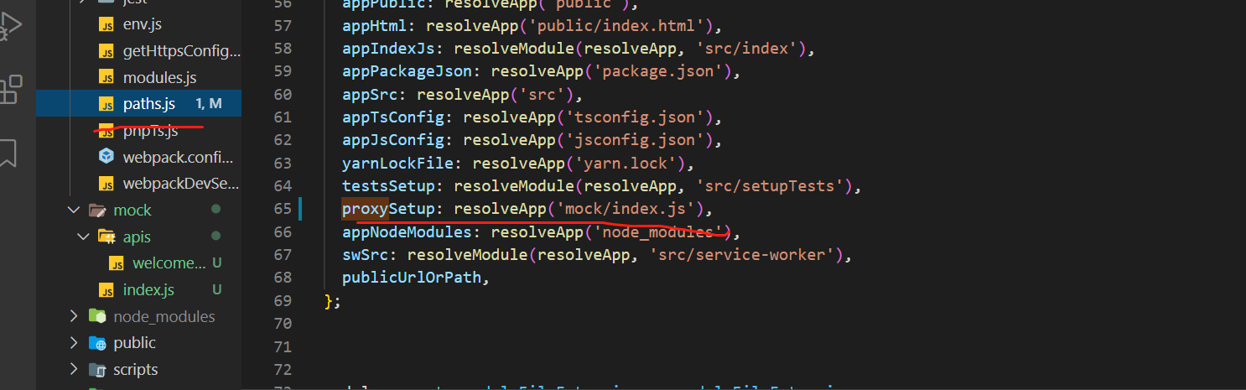Click the appNodeModules property name
Image resolution: width=1246 pixels, height=390 pixels.
407,231
